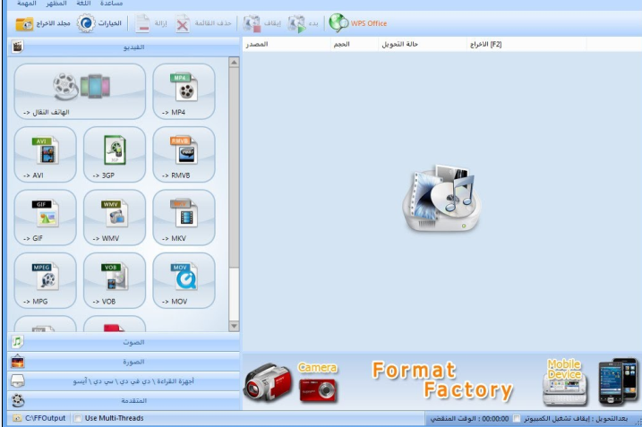This screenshot has width=642, height=427.
Task: Click the Source (المصدر) column header
Action: (287, 44)
